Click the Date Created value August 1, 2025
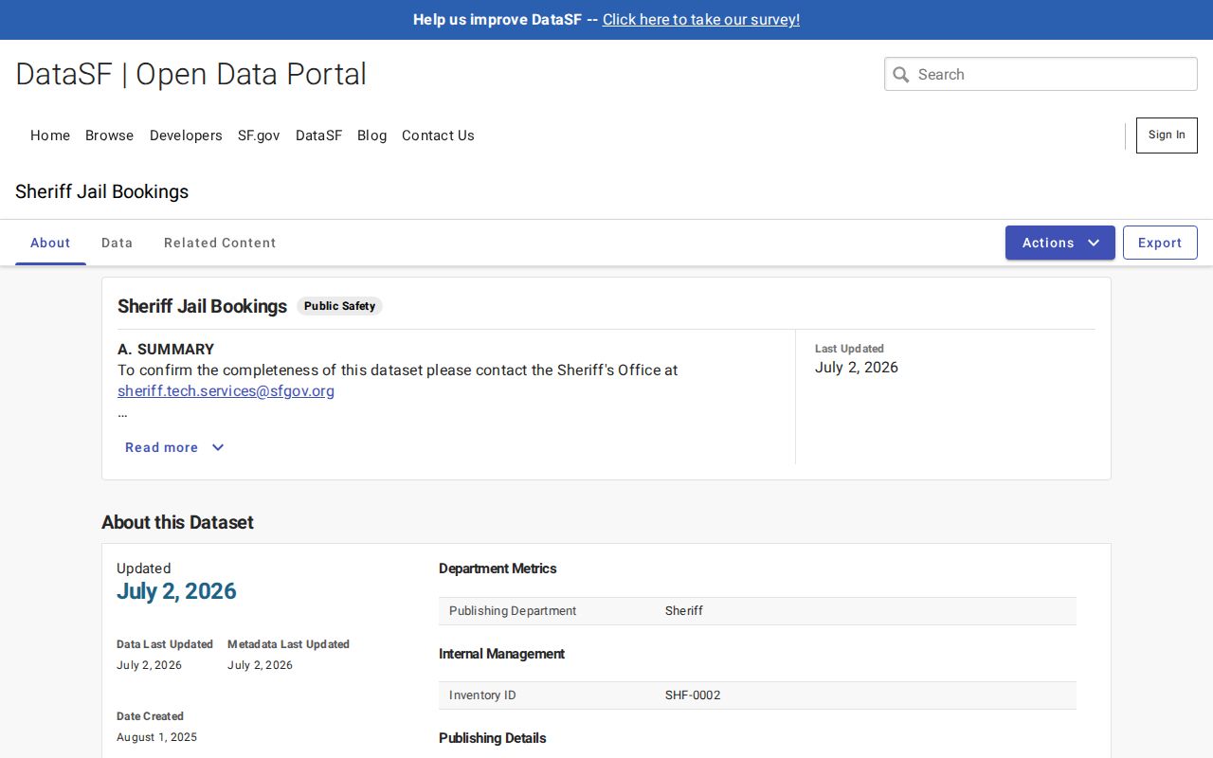This screenshot has width=1213, height=758. pos(157,737)
